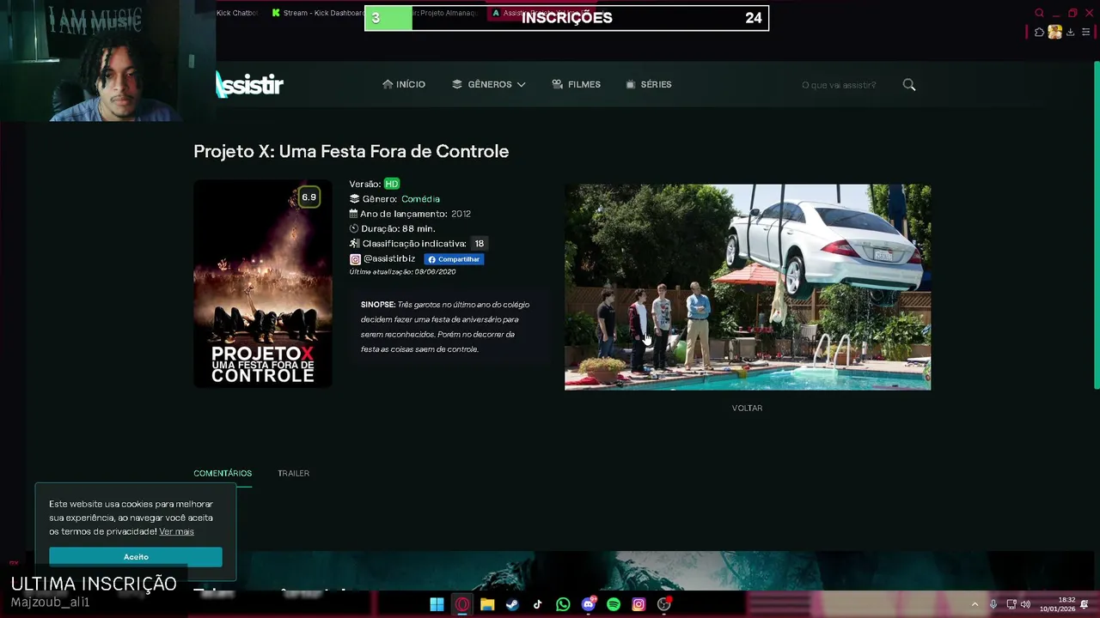Open the browser extensions icon

point(1039,32)
